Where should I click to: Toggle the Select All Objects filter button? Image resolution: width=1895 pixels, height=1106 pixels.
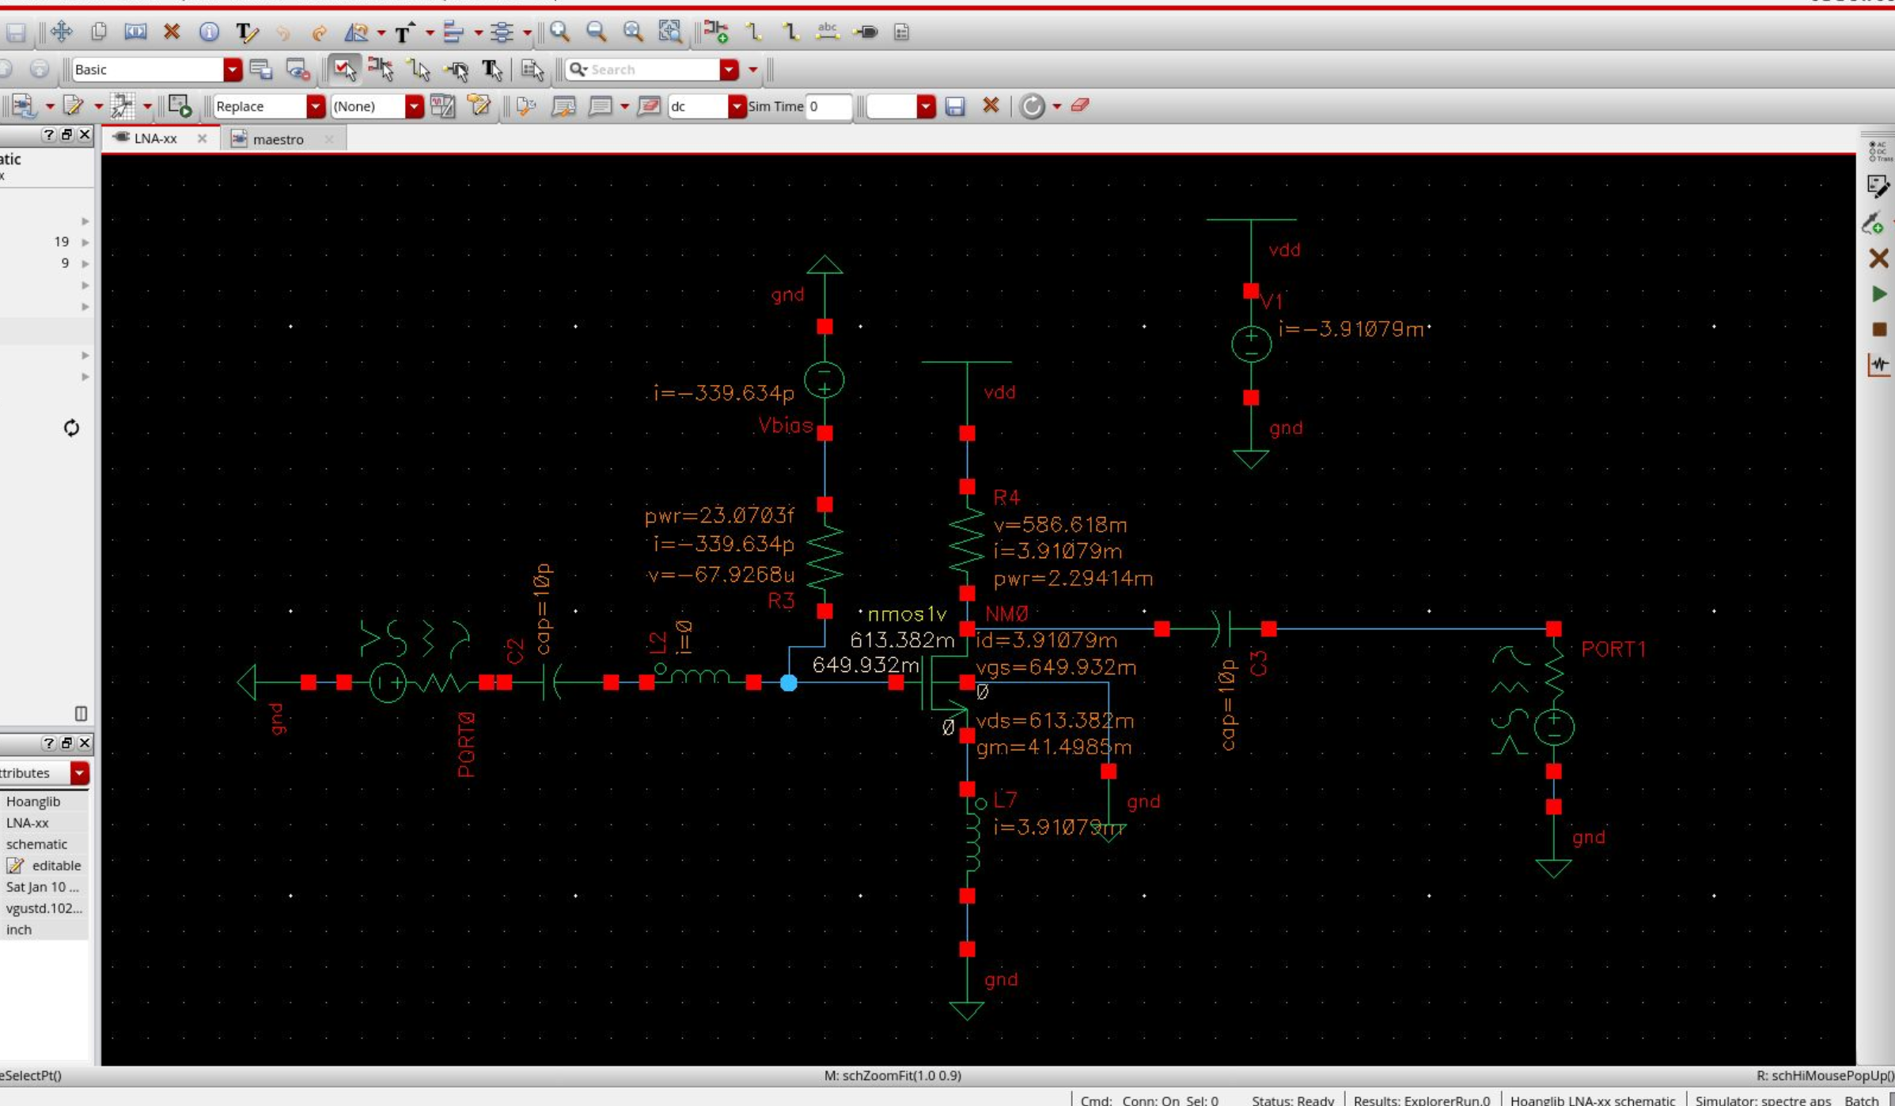point(344,70)
